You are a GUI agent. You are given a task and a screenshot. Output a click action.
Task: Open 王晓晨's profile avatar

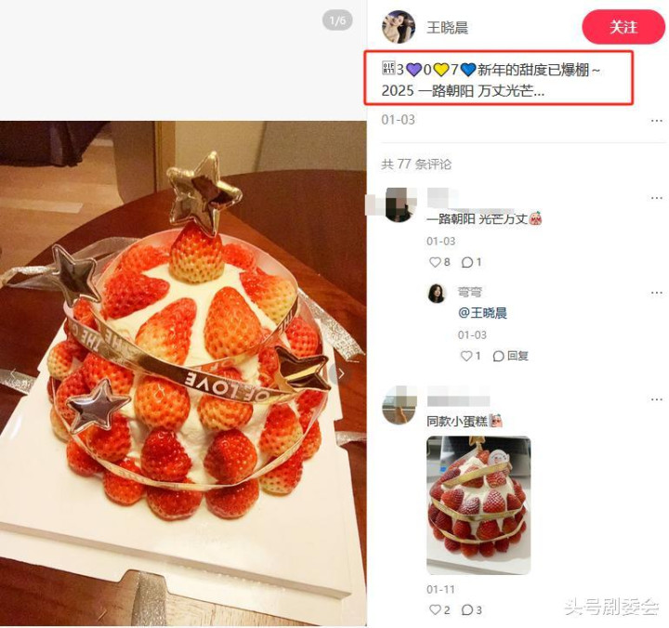click(x=399, y=27)
